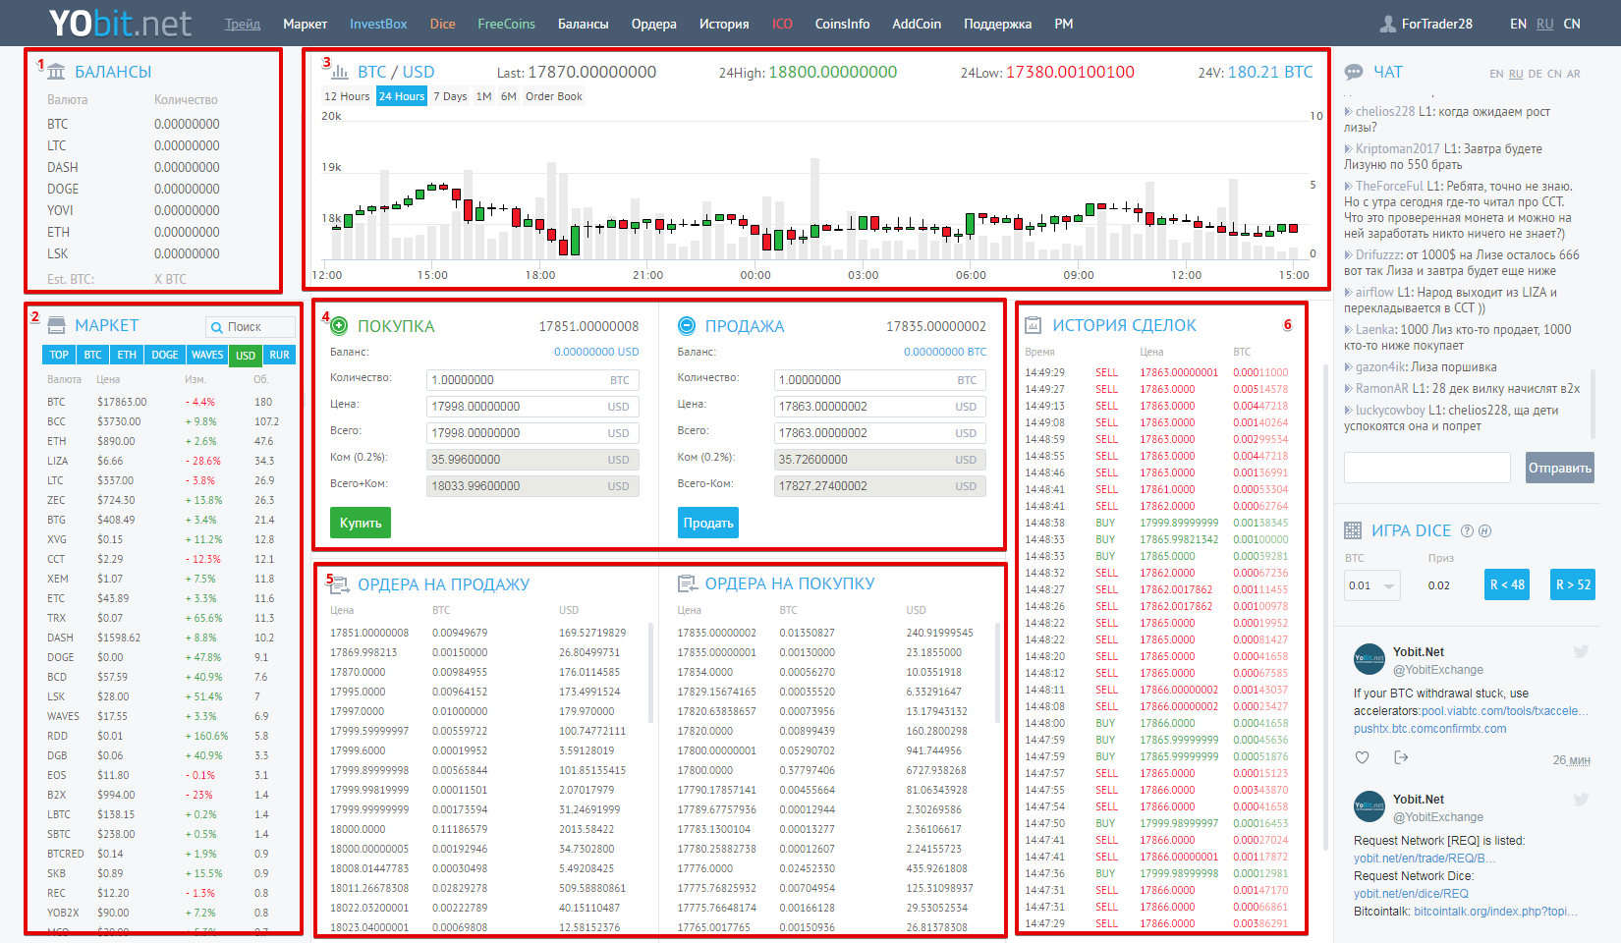Click the Dice game grid icon

pos(1353,530)
